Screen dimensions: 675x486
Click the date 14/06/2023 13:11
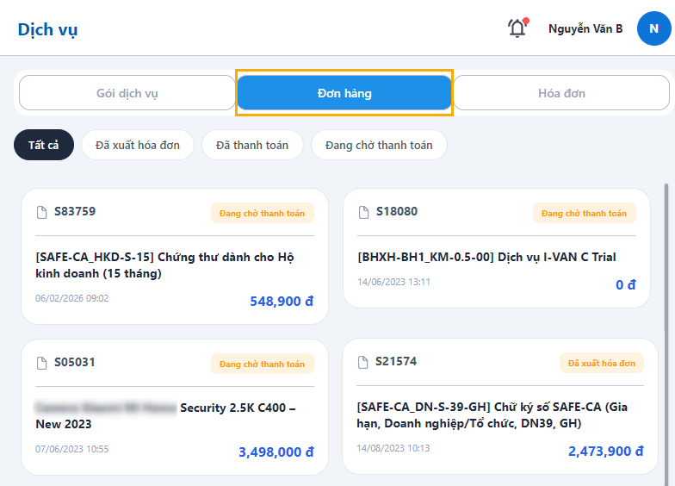pyautogui.click(x=394, y=282)
